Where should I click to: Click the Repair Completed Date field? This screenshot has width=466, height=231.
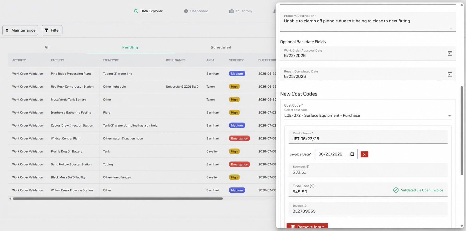368,74
